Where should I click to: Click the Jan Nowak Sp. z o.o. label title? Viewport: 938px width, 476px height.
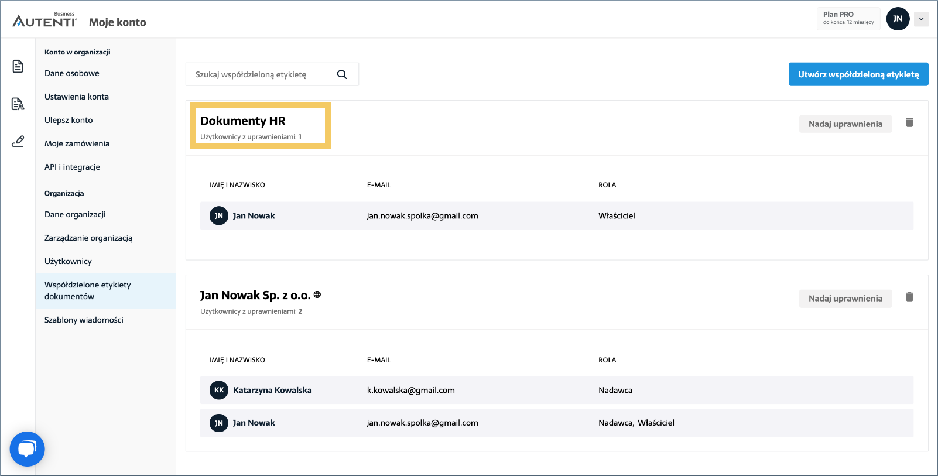coord(255,295)
